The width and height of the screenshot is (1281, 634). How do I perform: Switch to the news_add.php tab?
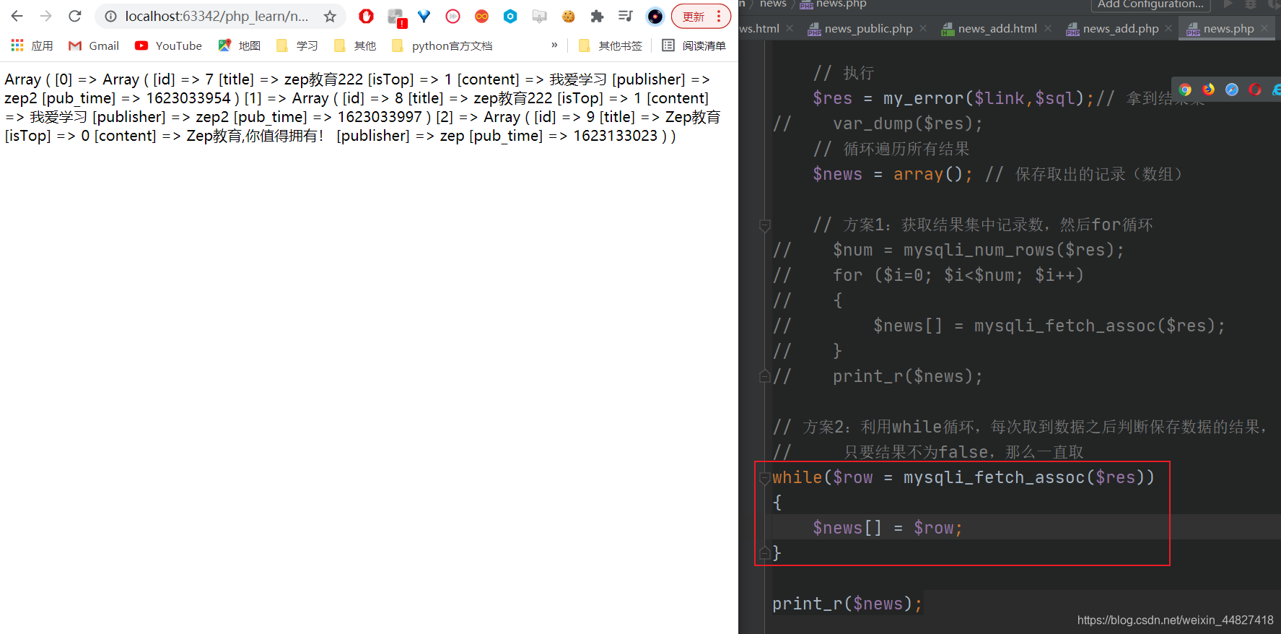click(1121, 28)
